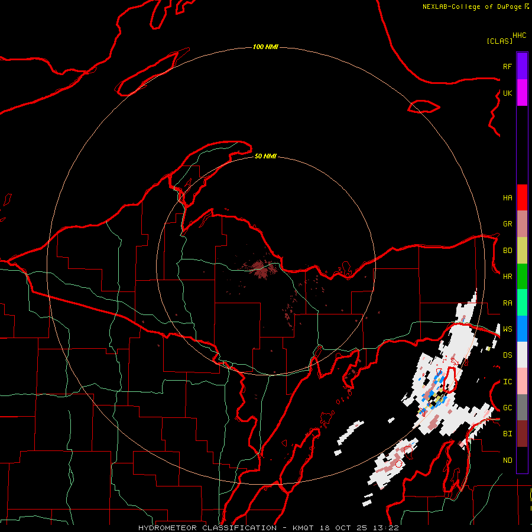This screenshot has height=532, width=532.
Task: Select the IC light-pink legend swatch
Action: click(x=522, y=381)
